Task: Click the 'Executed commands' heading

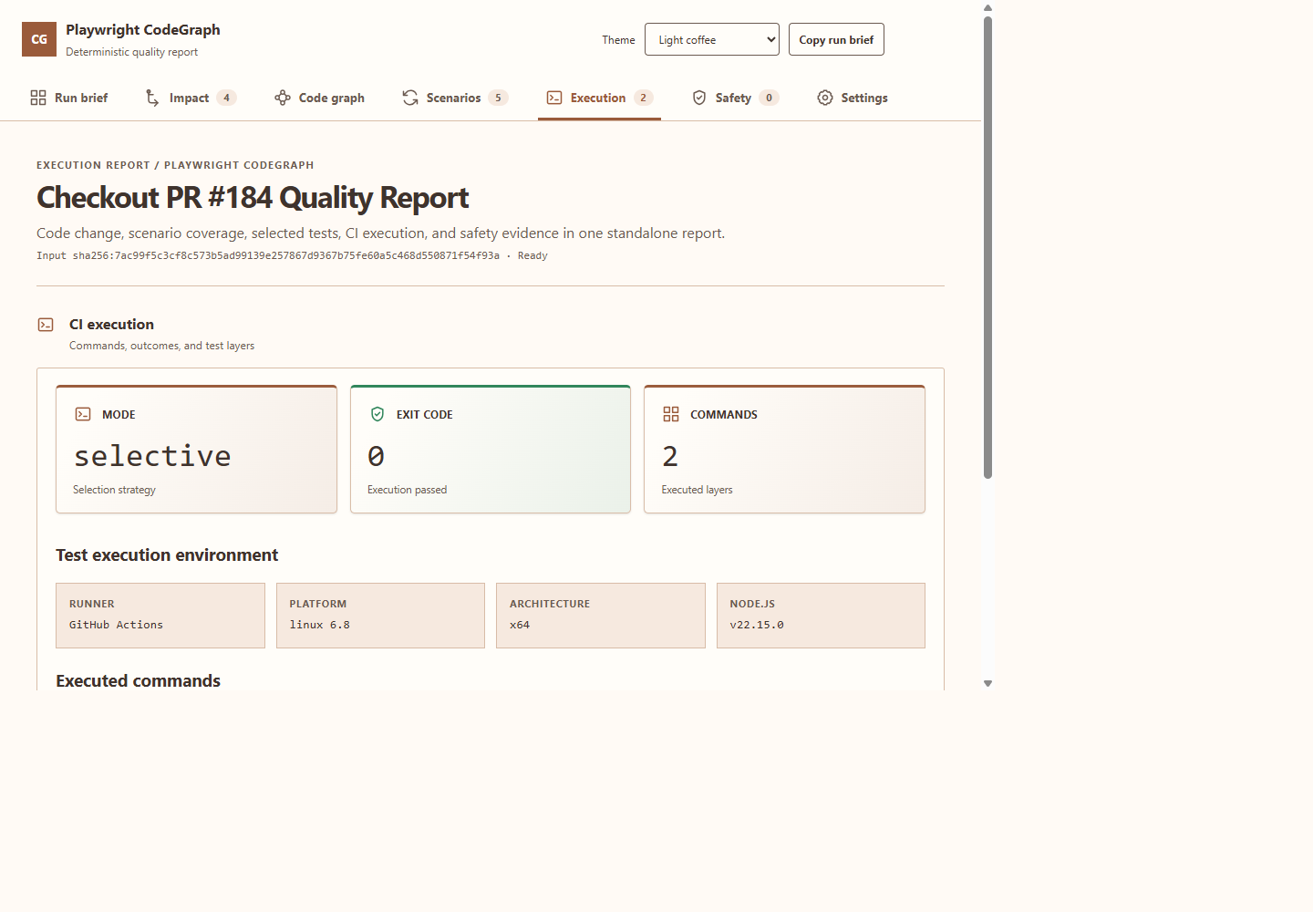Action: tap(138, 681)
